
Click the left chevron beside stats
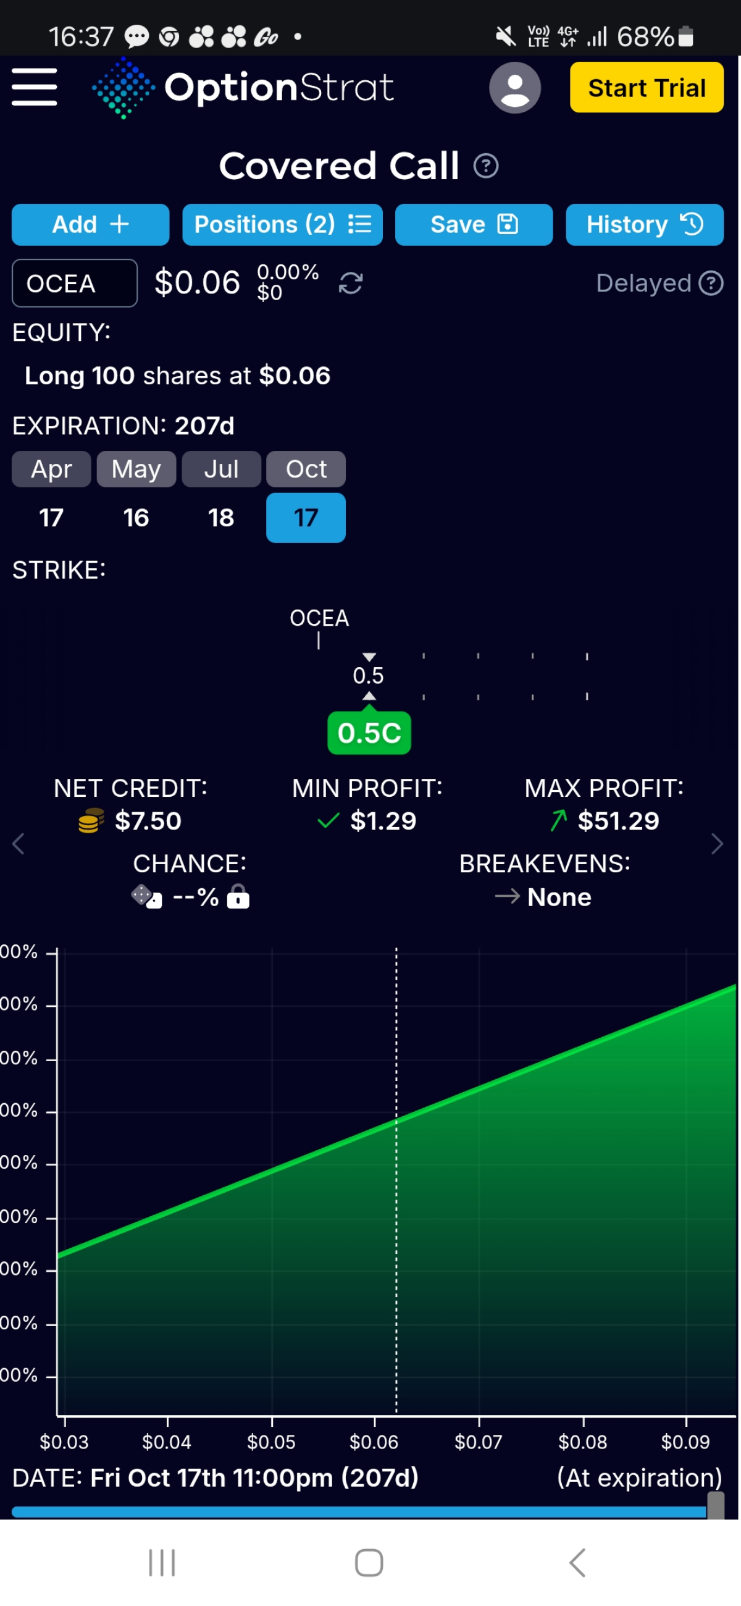18,844
